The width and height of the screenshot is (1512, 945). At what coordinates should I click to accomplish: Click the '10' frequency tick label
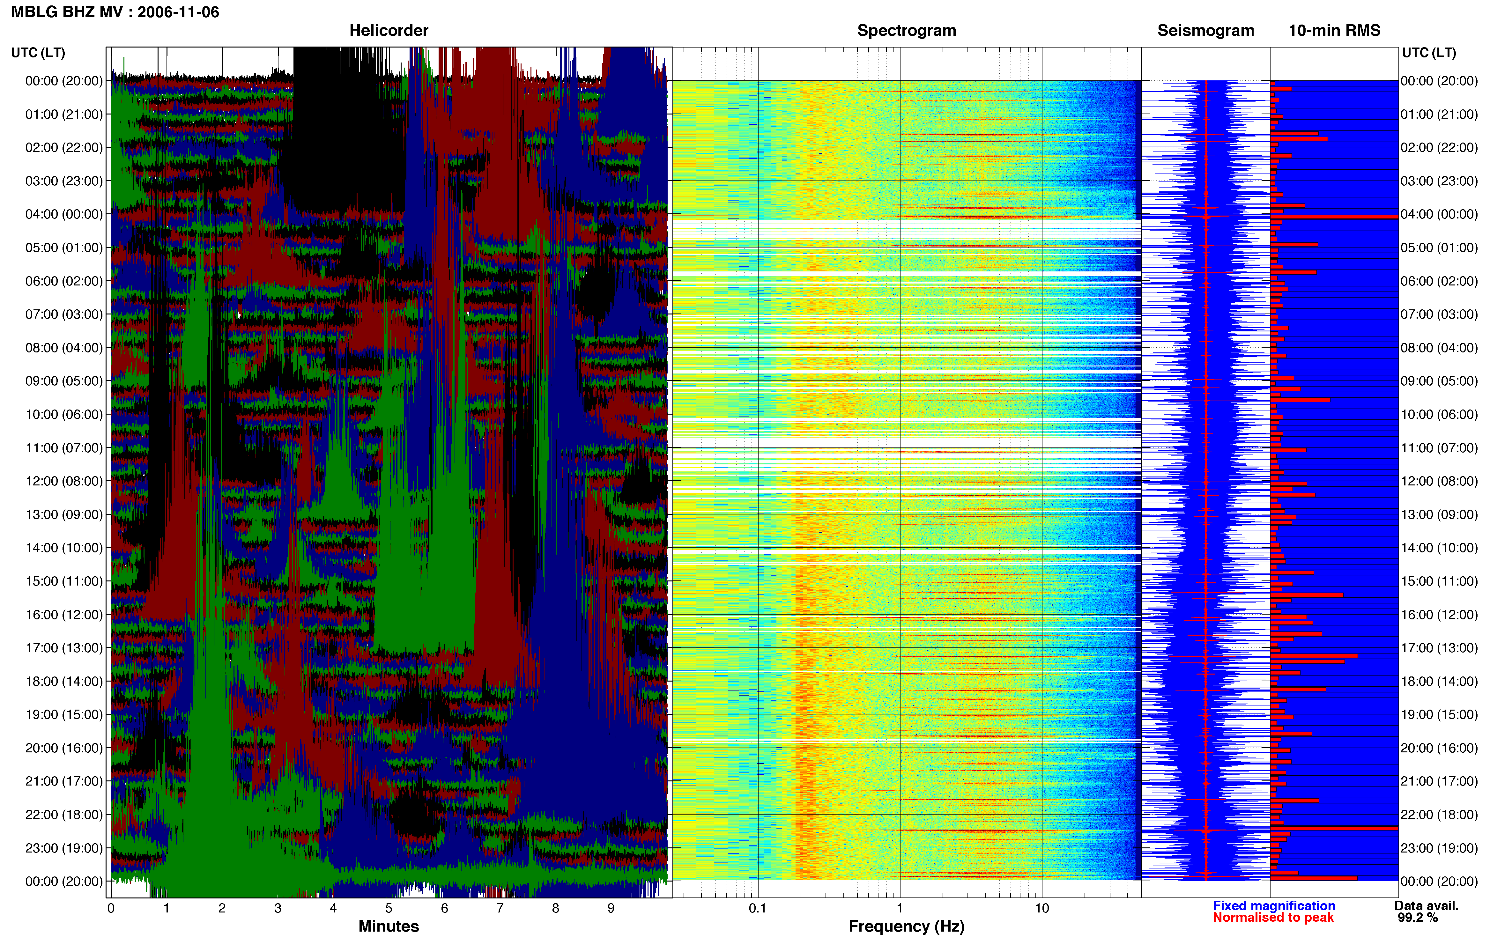(1041, 908)
